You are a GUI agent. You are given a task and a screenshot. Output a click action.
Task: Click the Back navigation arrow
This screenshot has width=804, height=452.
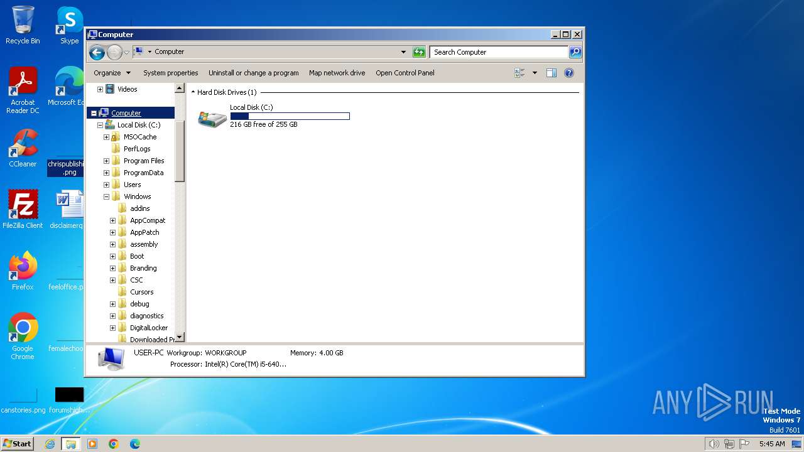97,52
